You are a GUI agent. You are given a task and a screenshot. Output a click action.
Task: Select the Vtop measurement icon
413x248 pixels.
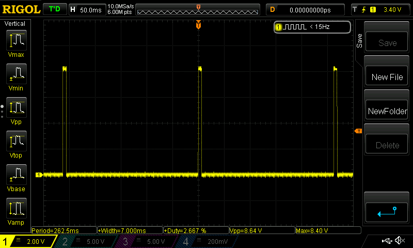pos(17,141)
